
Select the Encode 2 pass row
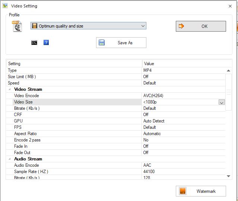tap(27, 140)
